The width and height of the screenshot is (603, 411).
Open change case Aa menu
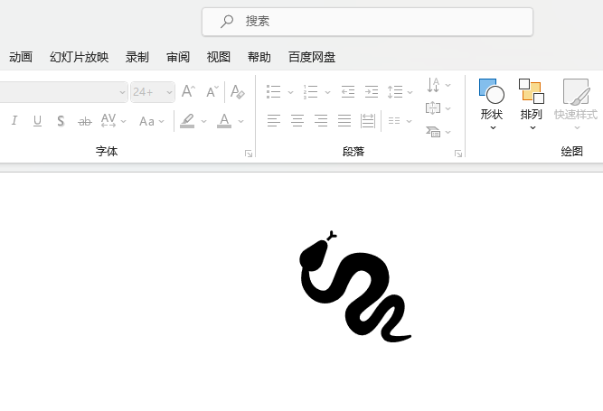152,121
